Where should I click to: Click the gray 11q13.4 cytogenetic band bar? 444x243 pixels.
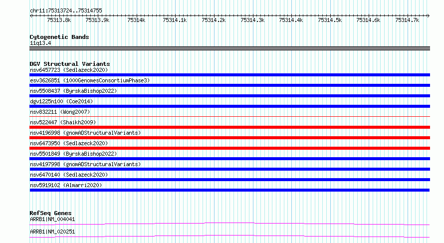[x=229, y=48]
